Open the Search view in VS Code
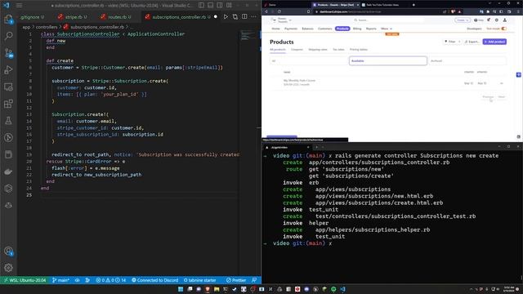The width and height of the screenshot is (523, 294). coord(9,36)
